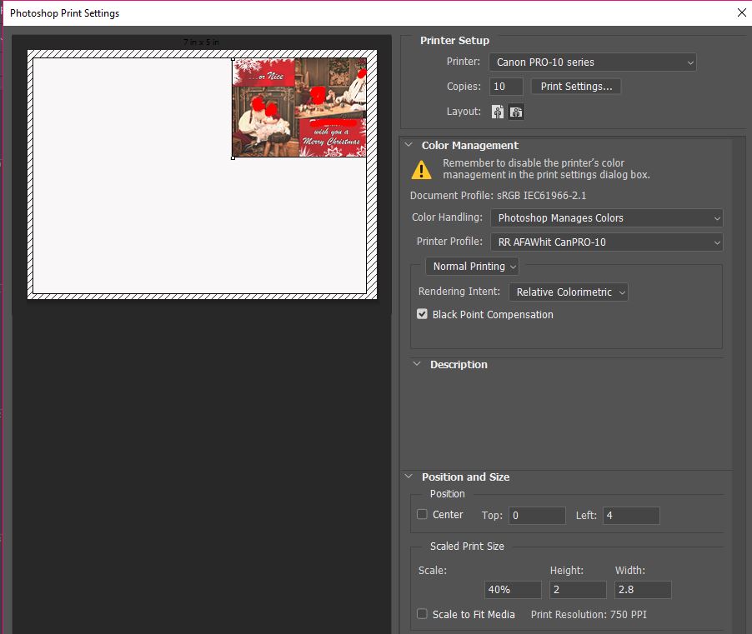Click the Left position input field
The width and height of the screenshot is (752, 634).
click(630, 516)
